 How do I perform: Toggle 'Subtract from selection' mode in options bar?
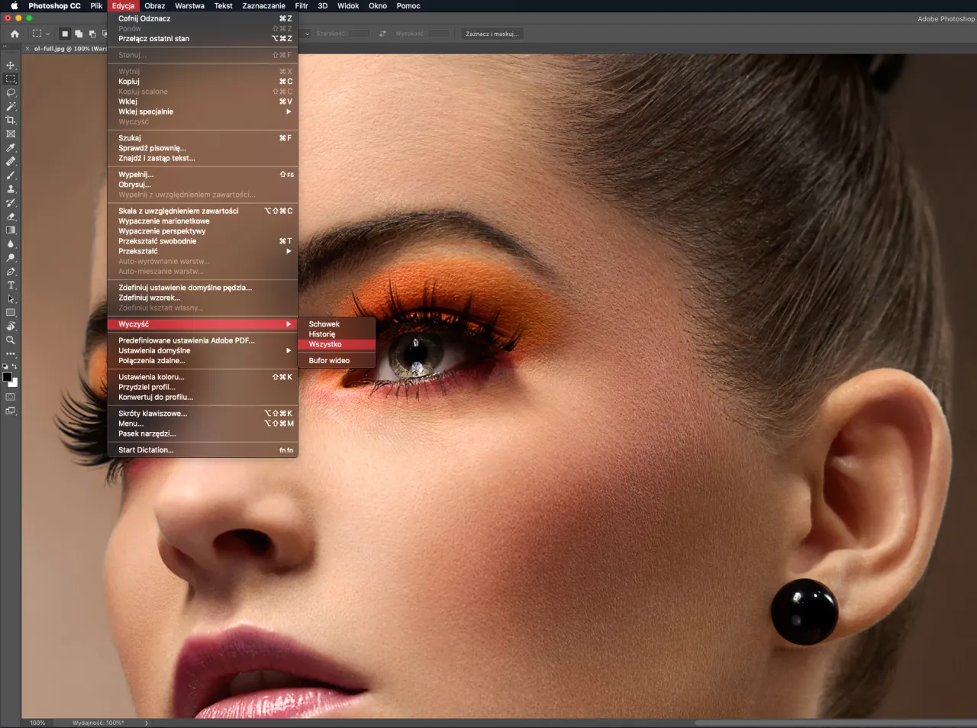92,34
